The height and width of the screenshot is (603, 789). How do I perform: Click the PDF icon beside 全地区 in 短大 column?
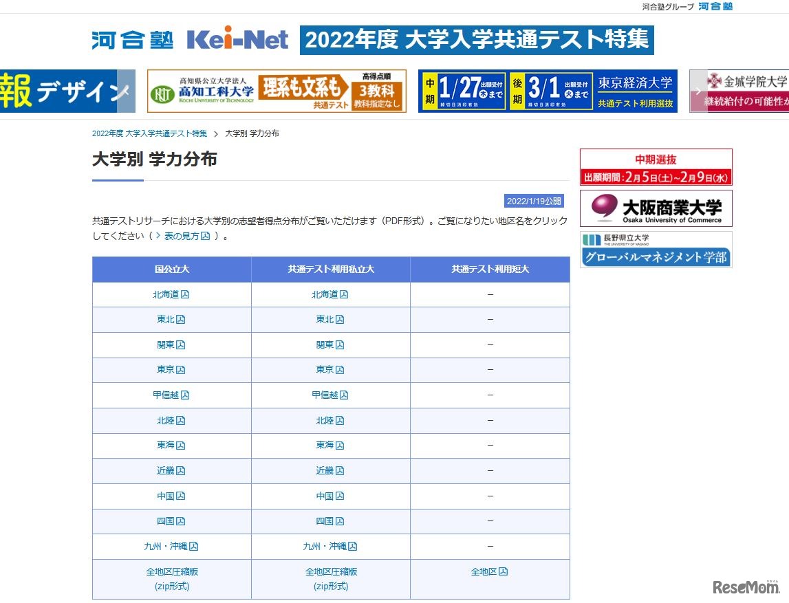click(x=504, y=571)
